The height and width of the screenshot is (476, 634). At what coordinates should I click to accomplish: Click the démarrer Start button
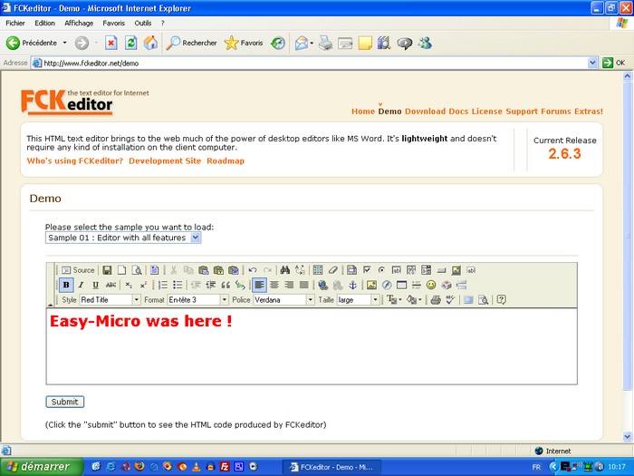tap(41, 467)
